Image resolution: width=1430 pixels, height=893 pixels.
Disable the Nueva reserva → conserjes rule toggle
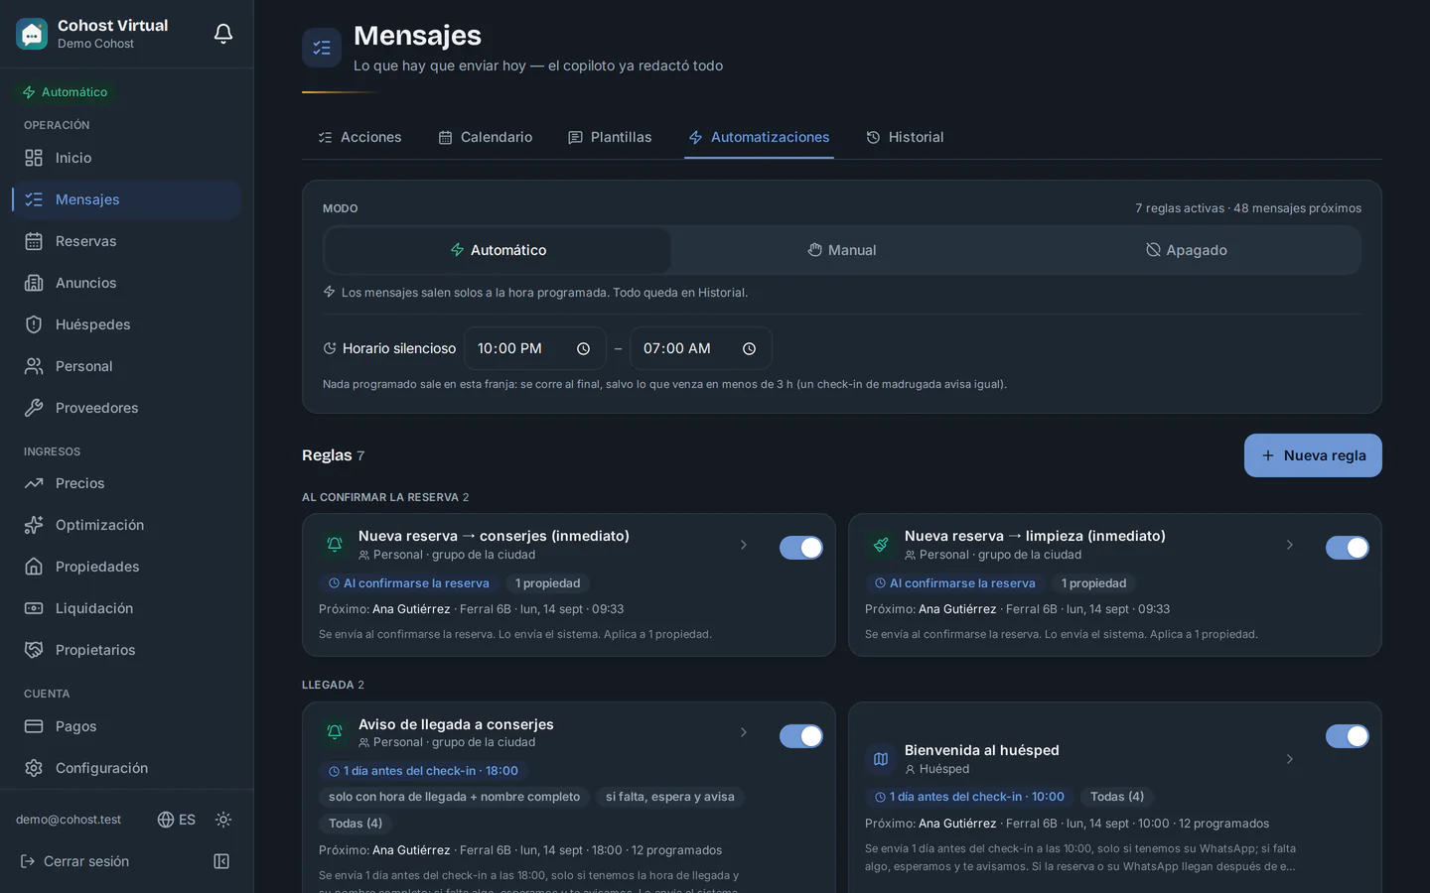pyautogui.click(x=801, y=548)
